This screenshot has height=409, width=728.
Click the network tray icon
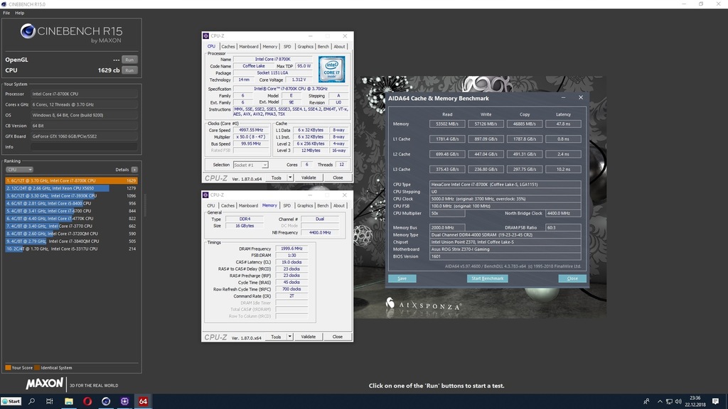pyautogui.click(x=669, y=402)
